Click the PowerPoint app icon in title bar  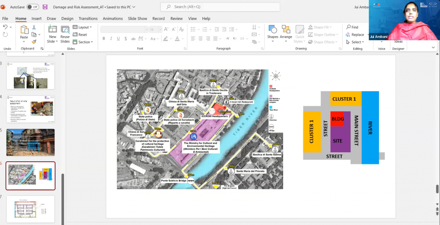click(x=3, y=7)
